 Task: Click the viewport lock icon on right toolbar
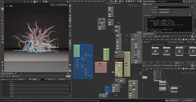click(x=70, y=11)
